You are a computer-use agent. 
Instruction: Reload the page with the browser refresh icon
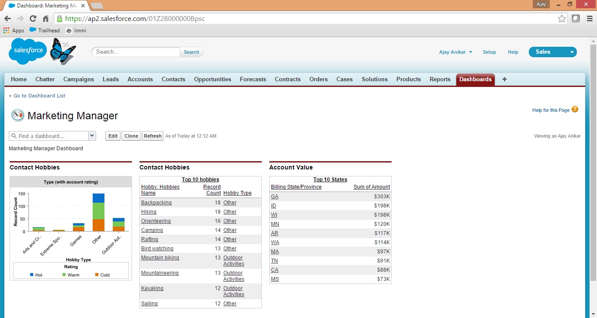click(33, 18)
